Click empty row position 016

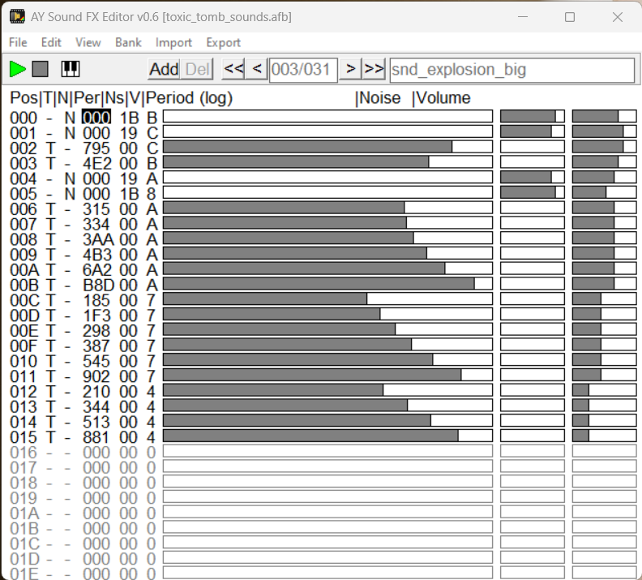pos(24,453)
